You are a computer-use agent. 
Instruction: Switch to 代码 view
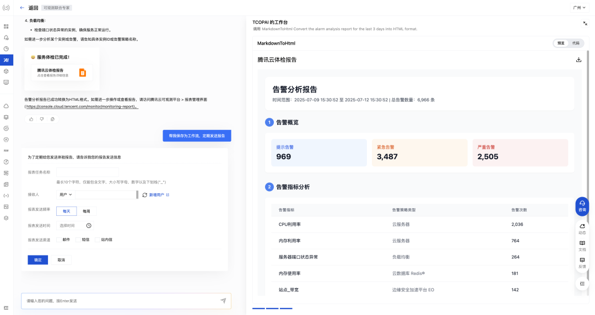[x=576, y=44]
